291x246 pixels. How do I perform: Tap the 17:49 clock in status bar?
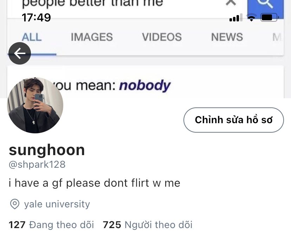(36, 18)
